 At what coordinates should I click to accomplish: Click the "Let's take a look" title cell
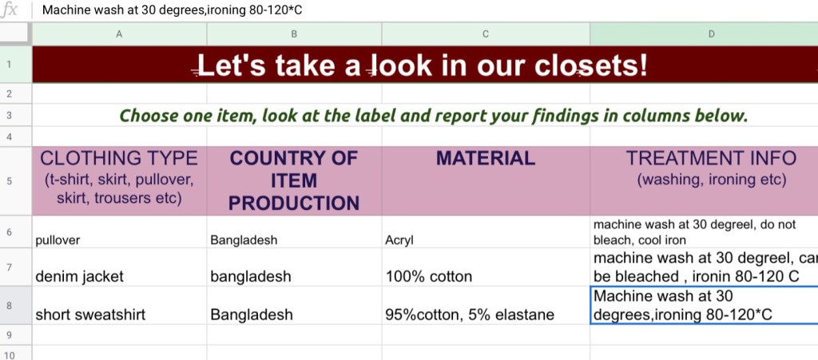point(423,65)
